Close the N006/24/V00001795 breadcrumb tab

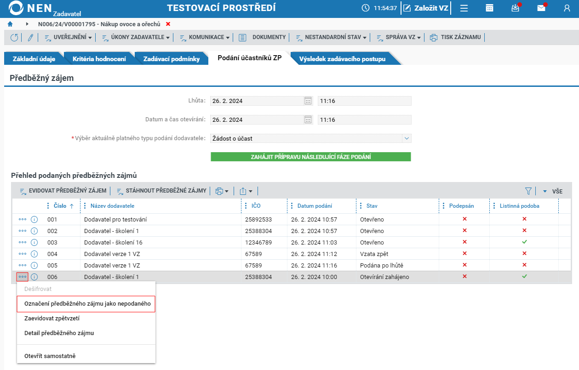[168, 24]
